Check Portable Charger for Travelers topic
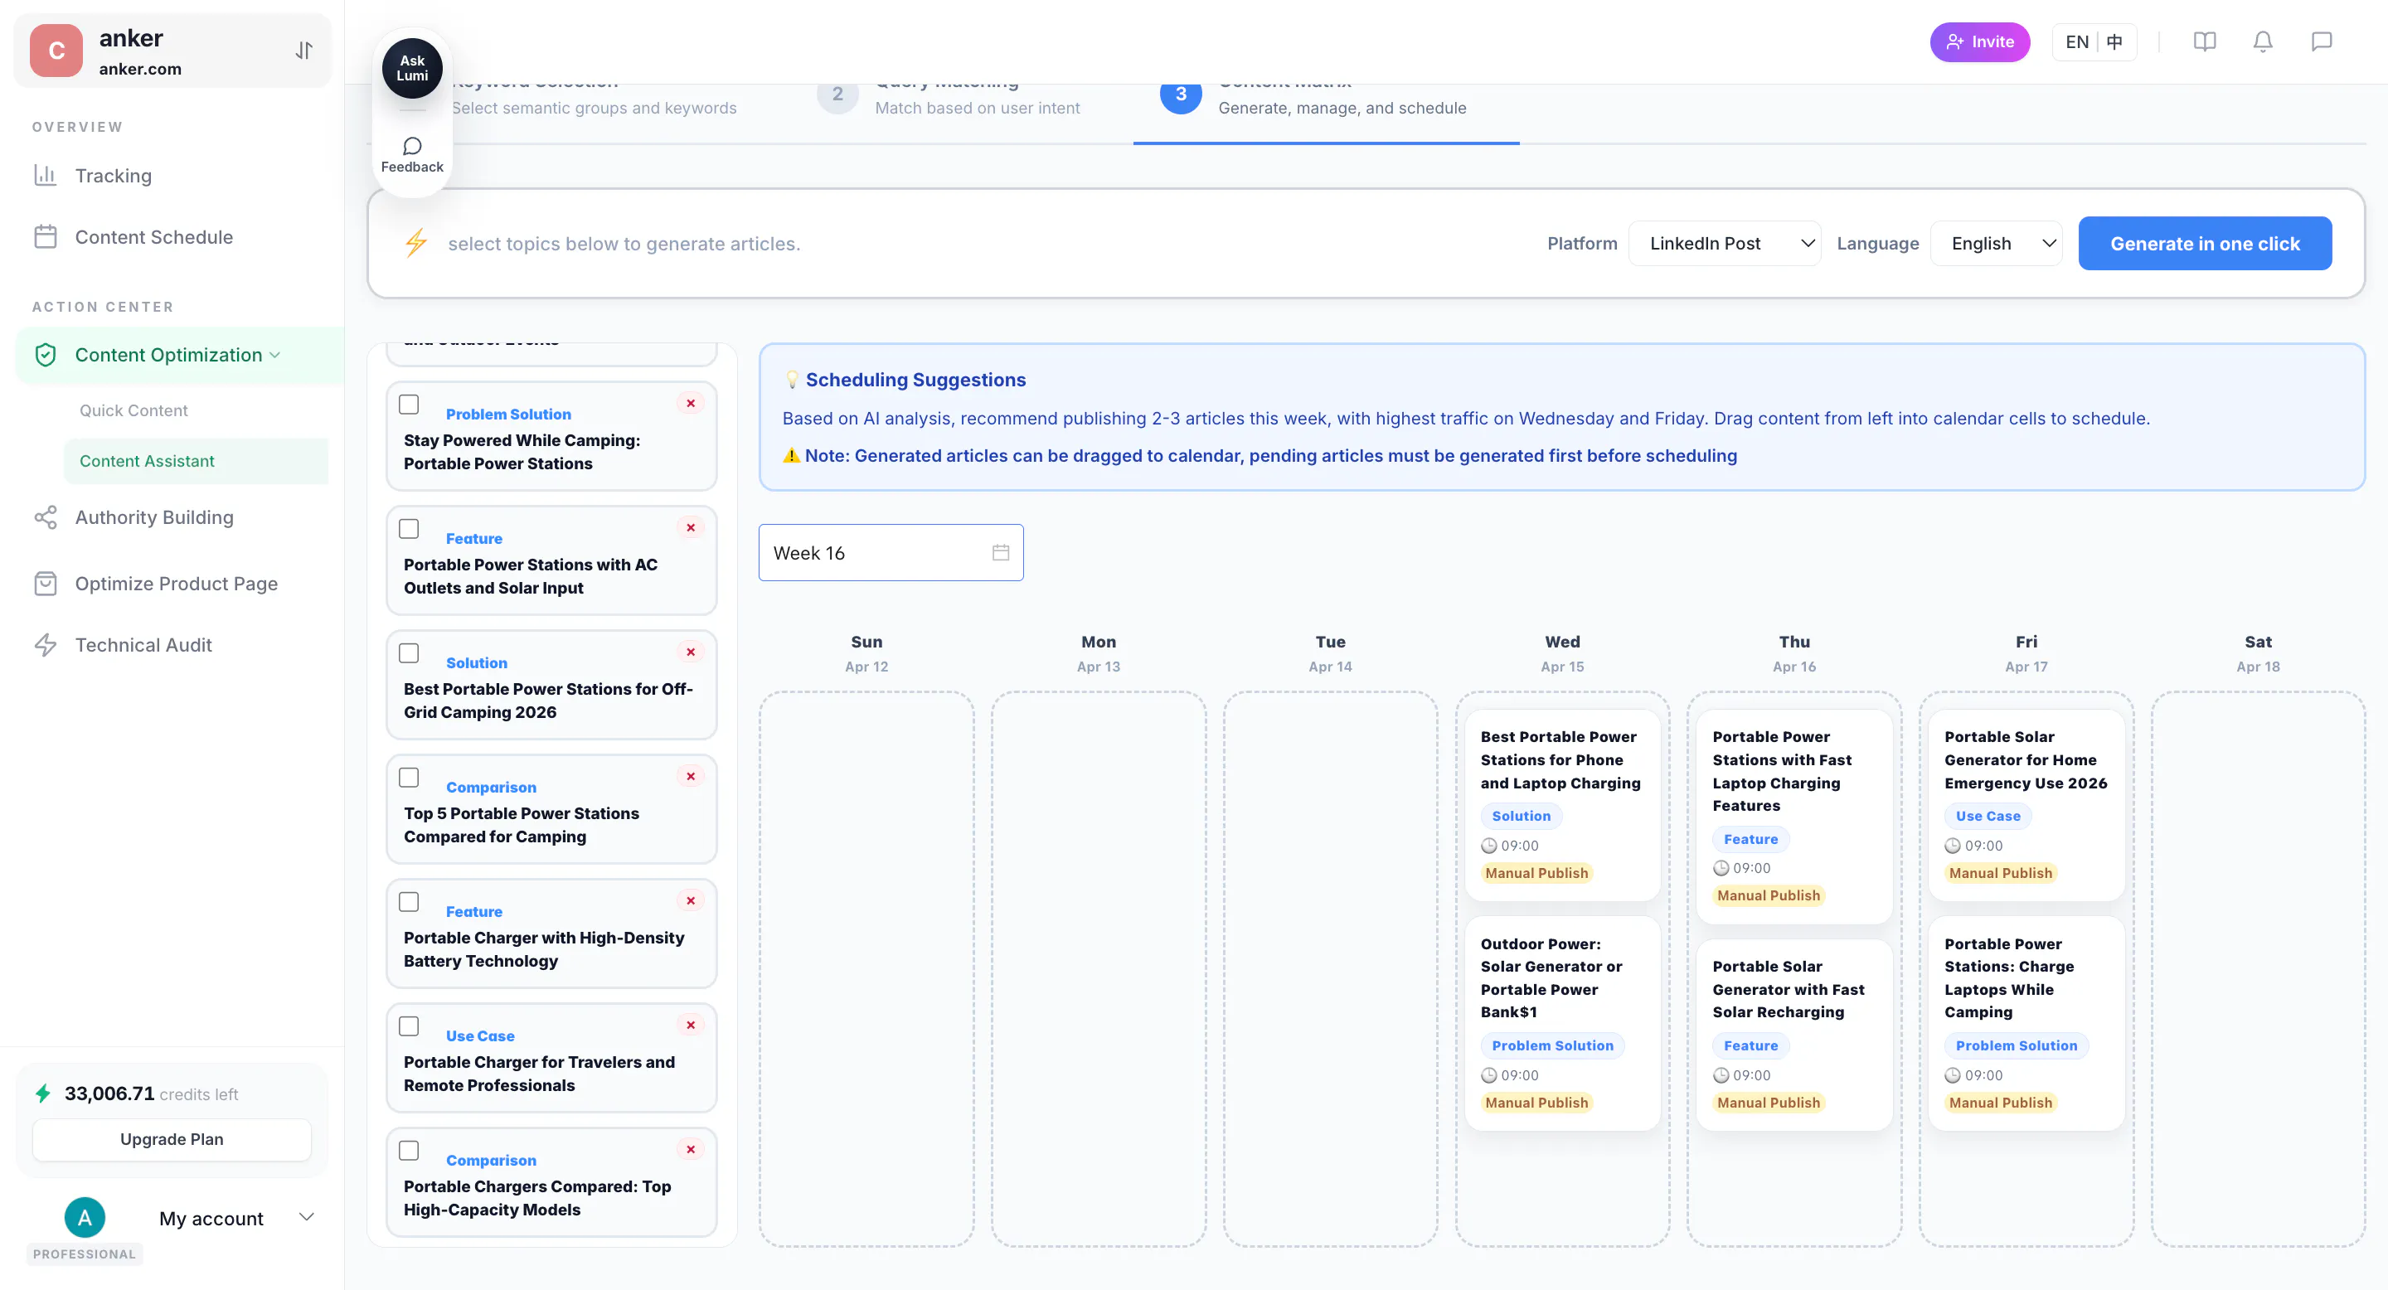2388x1290 pixels. tap(409, 1026)
